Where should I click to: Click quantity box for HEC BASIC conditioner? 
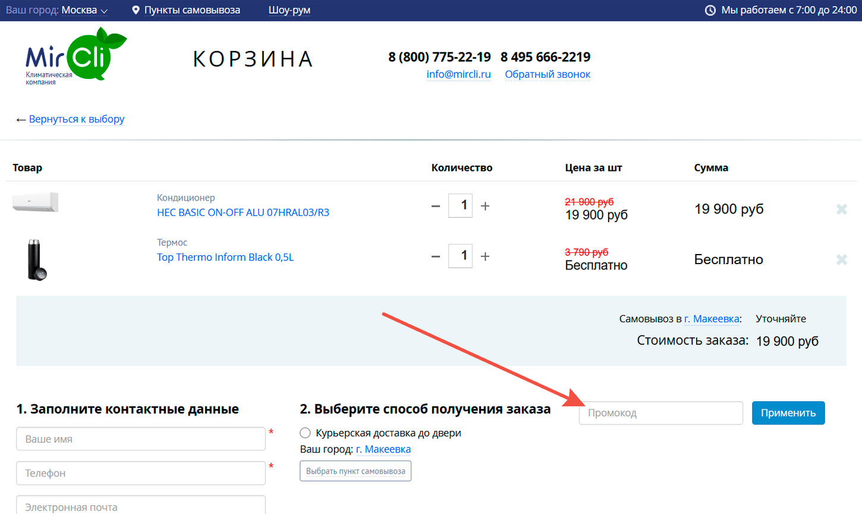tap(461, 205)
